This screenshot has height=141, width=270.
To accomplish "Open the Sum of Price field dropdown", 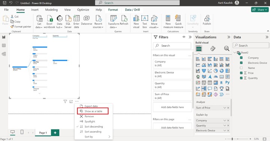I will click(225, 108).
